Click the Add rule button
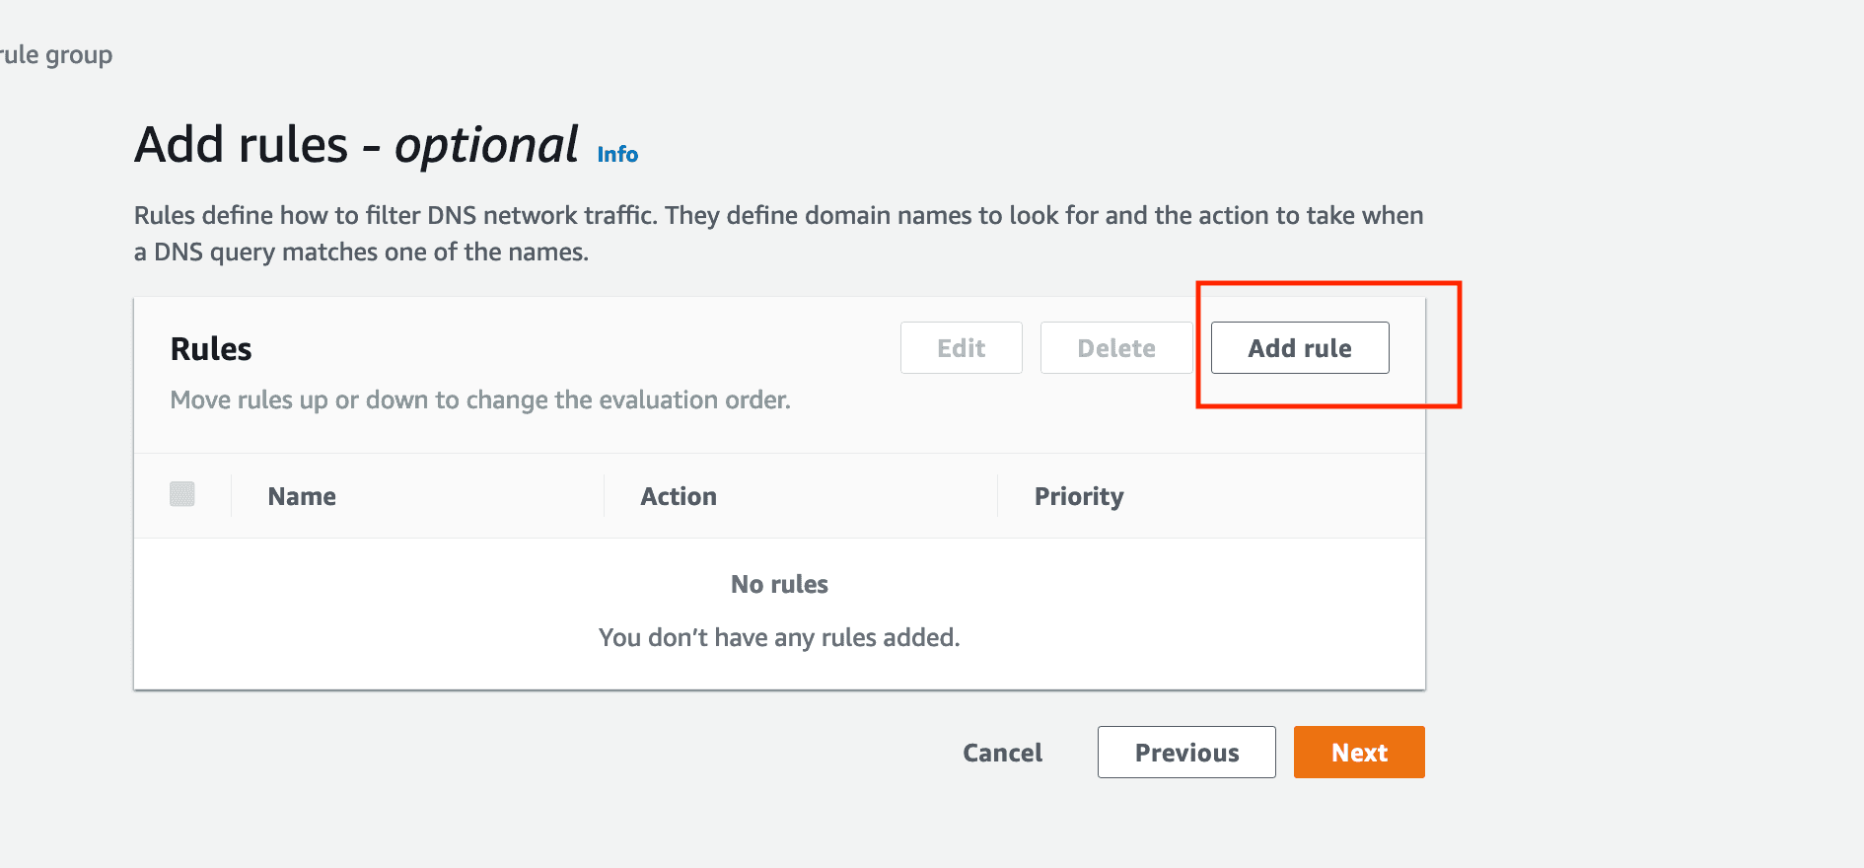1864x868 pixels. [1300, 348]
